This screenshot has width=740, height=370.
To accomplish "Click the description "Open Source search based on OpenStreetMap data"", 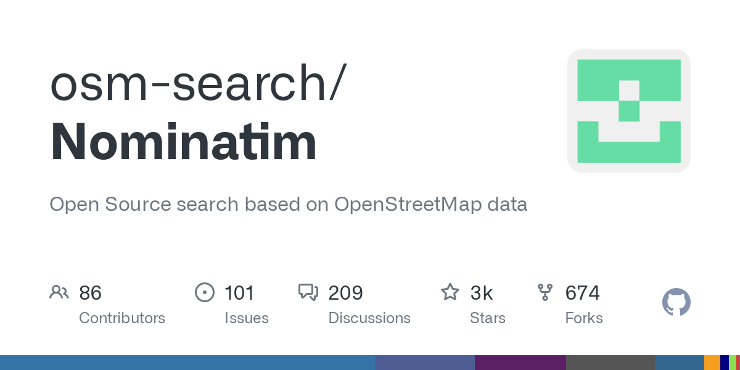I will [x=289, y=205].
